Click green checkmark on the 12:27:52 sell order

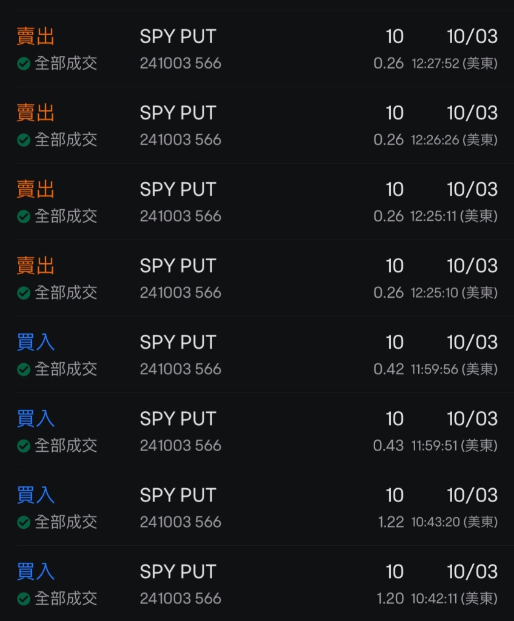click(x=24, y=64)
